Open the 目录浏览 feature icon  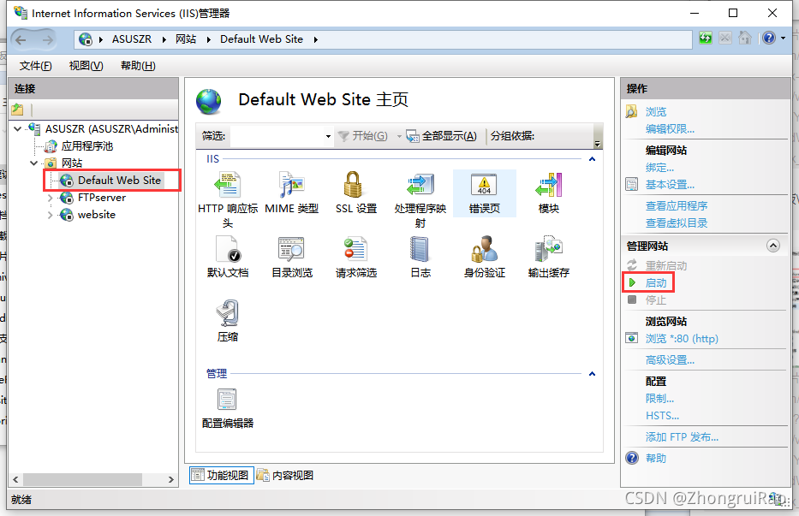click(291, 248)
